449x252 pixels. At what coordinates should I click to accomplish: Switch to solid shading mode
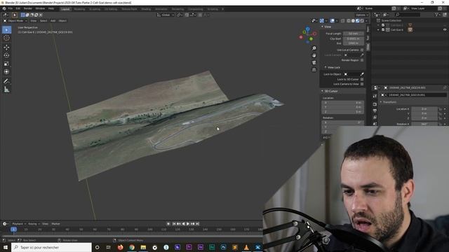pyautogui.click(x=353, y=20)
